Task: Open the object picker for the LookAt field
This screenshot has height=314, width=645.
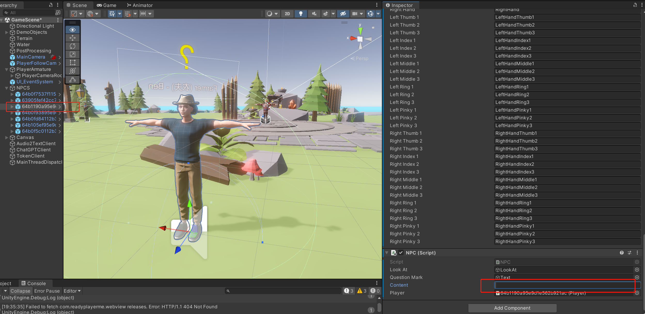Action: click(637, 270)
